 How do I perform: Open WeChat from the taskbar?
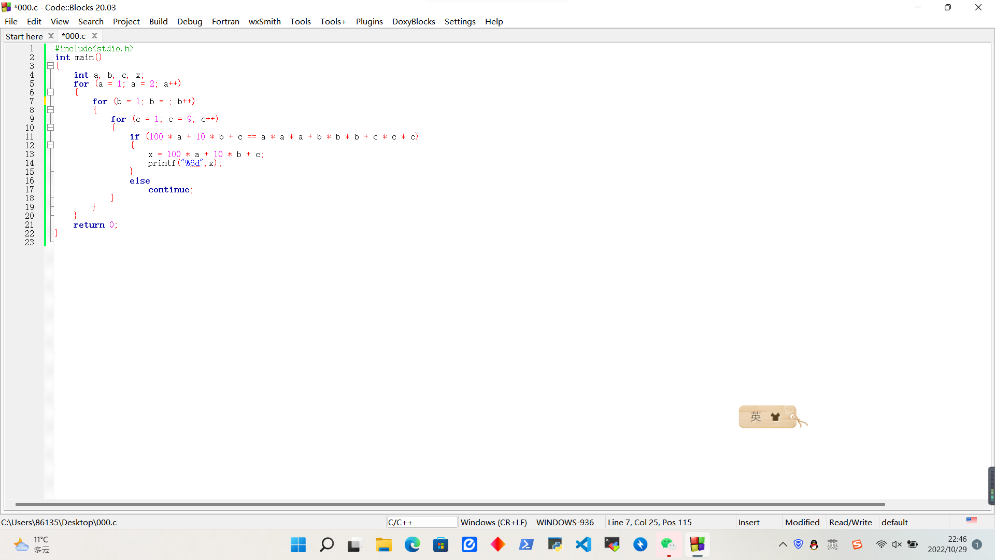[668, 544]
